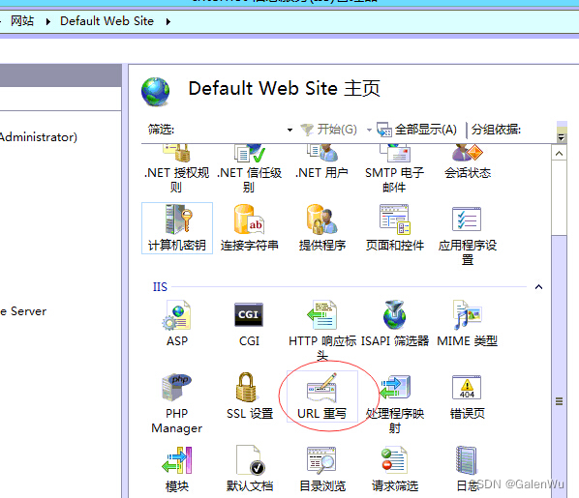Open 目录浏览 feature

[322, 469]
